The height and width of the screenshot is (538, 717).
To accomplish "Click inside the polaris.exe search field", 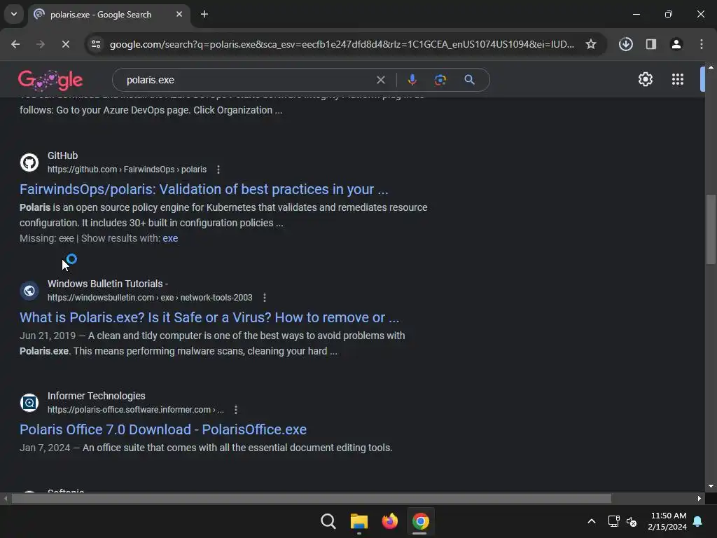I will point(247,80).
